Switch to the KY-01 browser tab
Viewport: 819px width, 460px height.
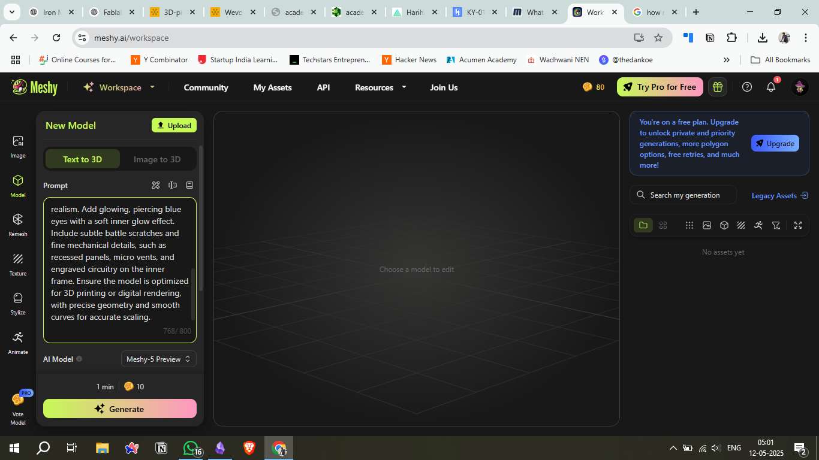[x=475, y=12]
